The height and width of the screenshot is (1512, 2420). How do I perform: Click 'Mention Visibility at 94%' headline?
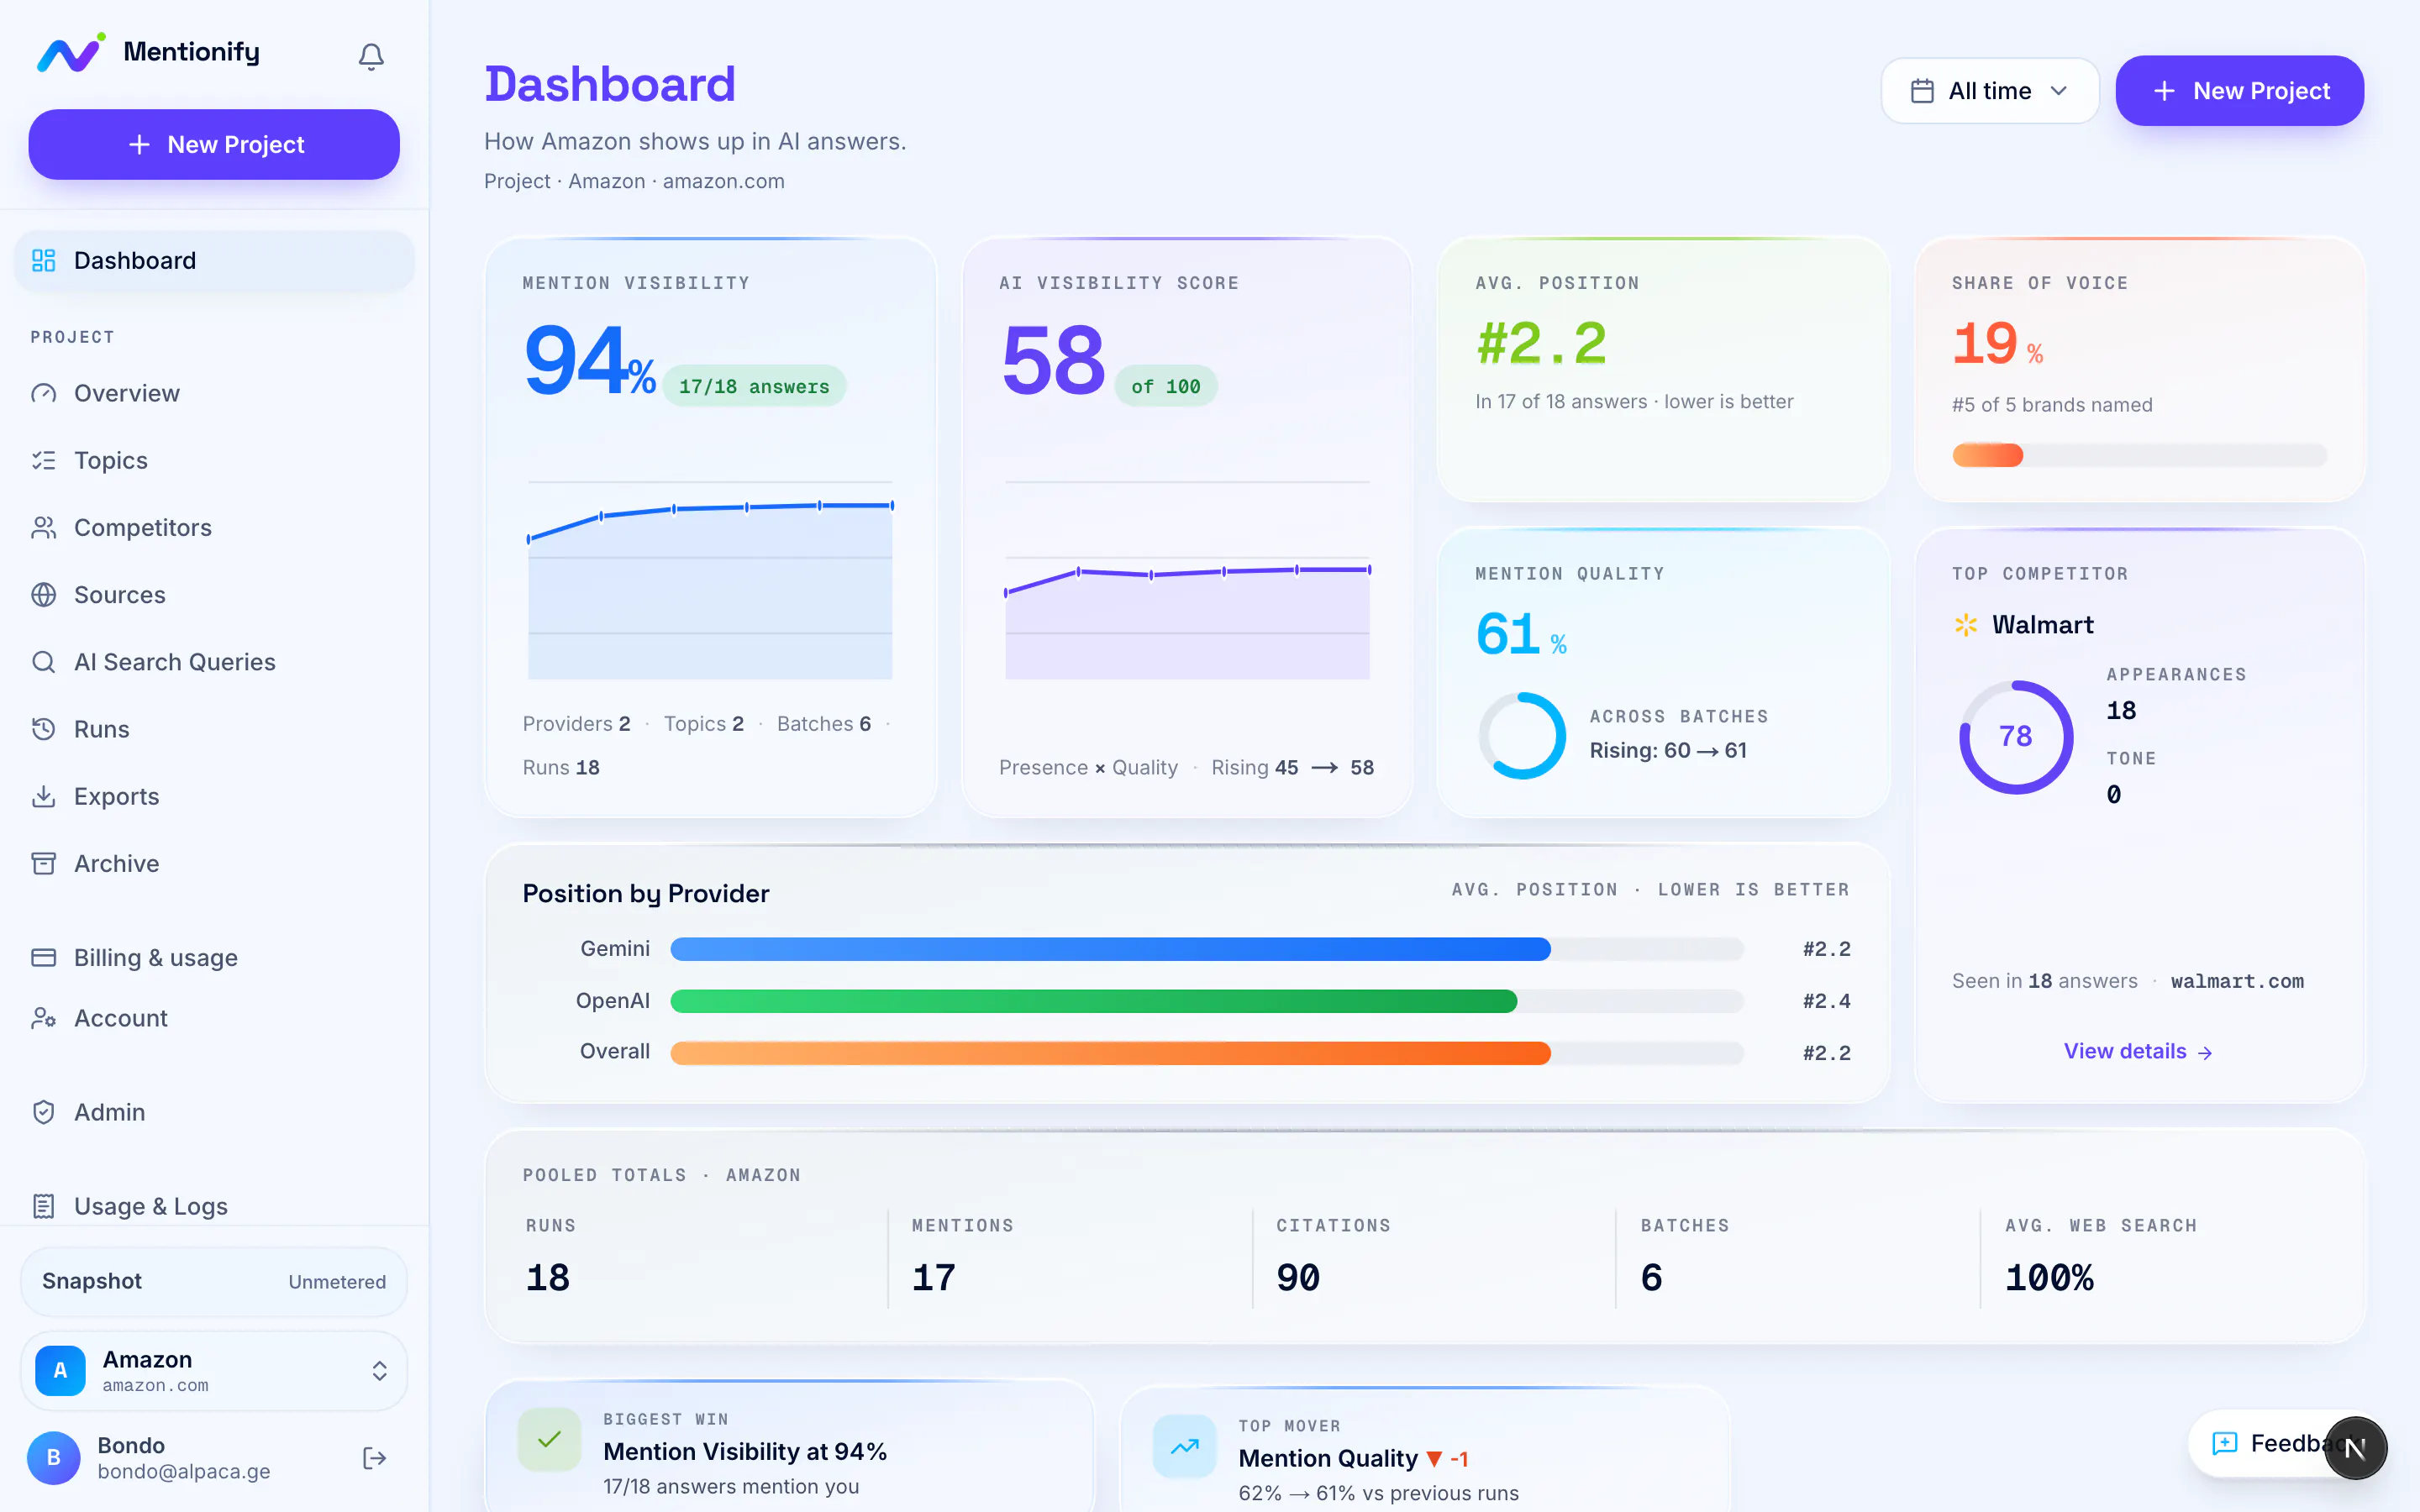[745, 1451]
